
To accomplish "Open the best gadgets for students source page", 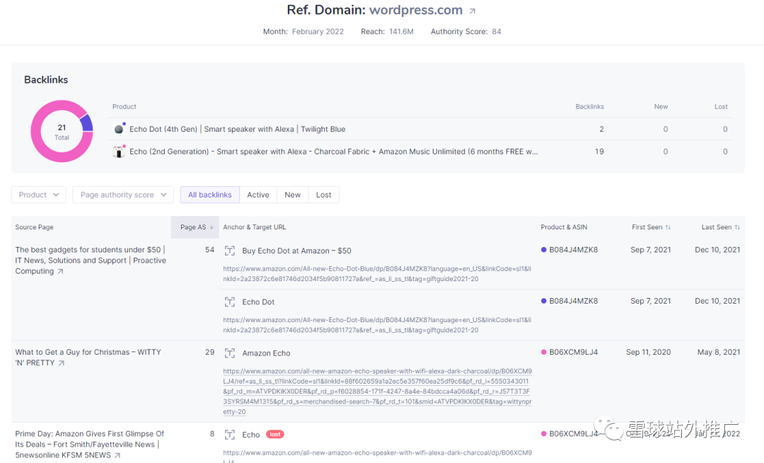I will click(89, 250).
